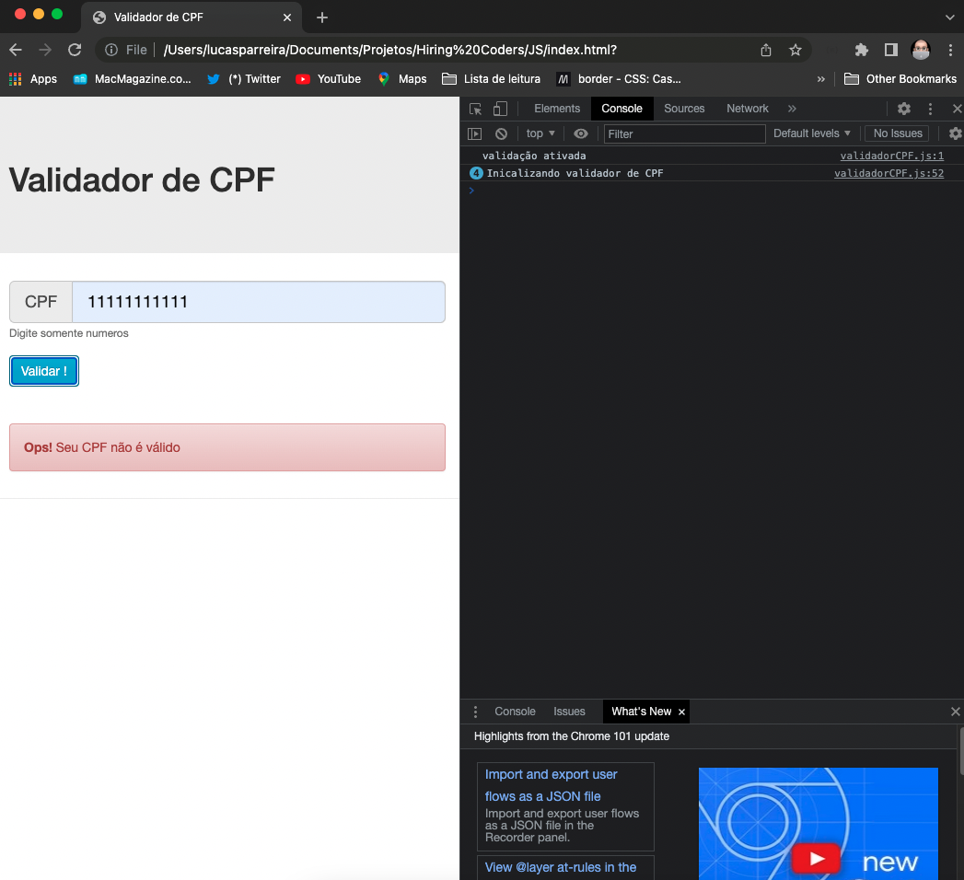Open the drawer three-dot menu
Screen dimensions: 964x880
click(x=475, y=711)
